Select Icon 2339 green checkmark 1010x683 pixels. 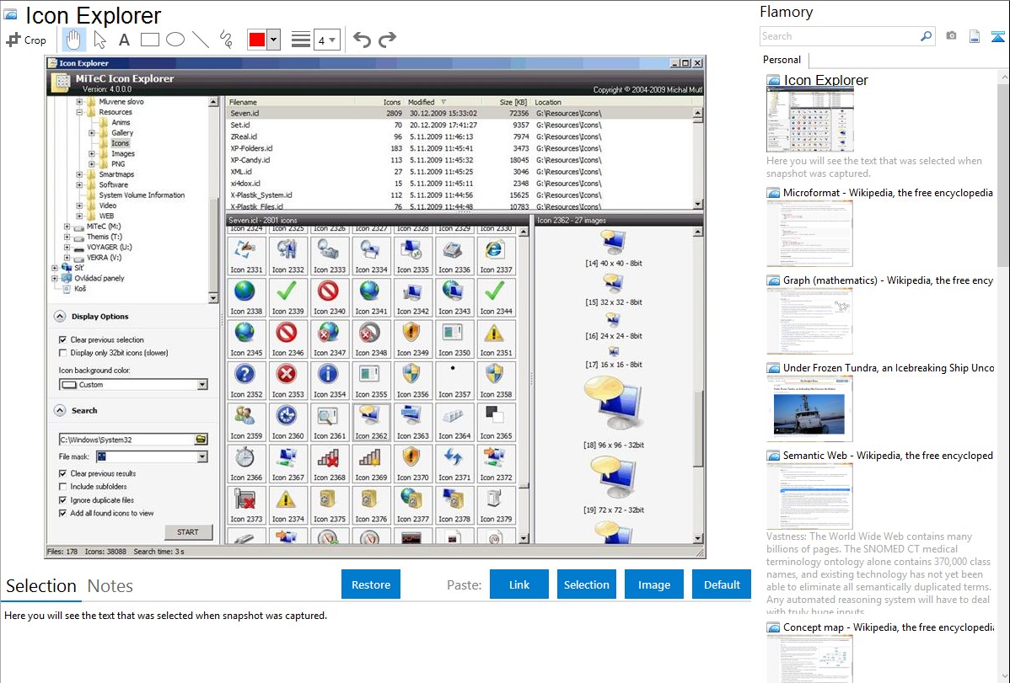click(x=287, y=297)
